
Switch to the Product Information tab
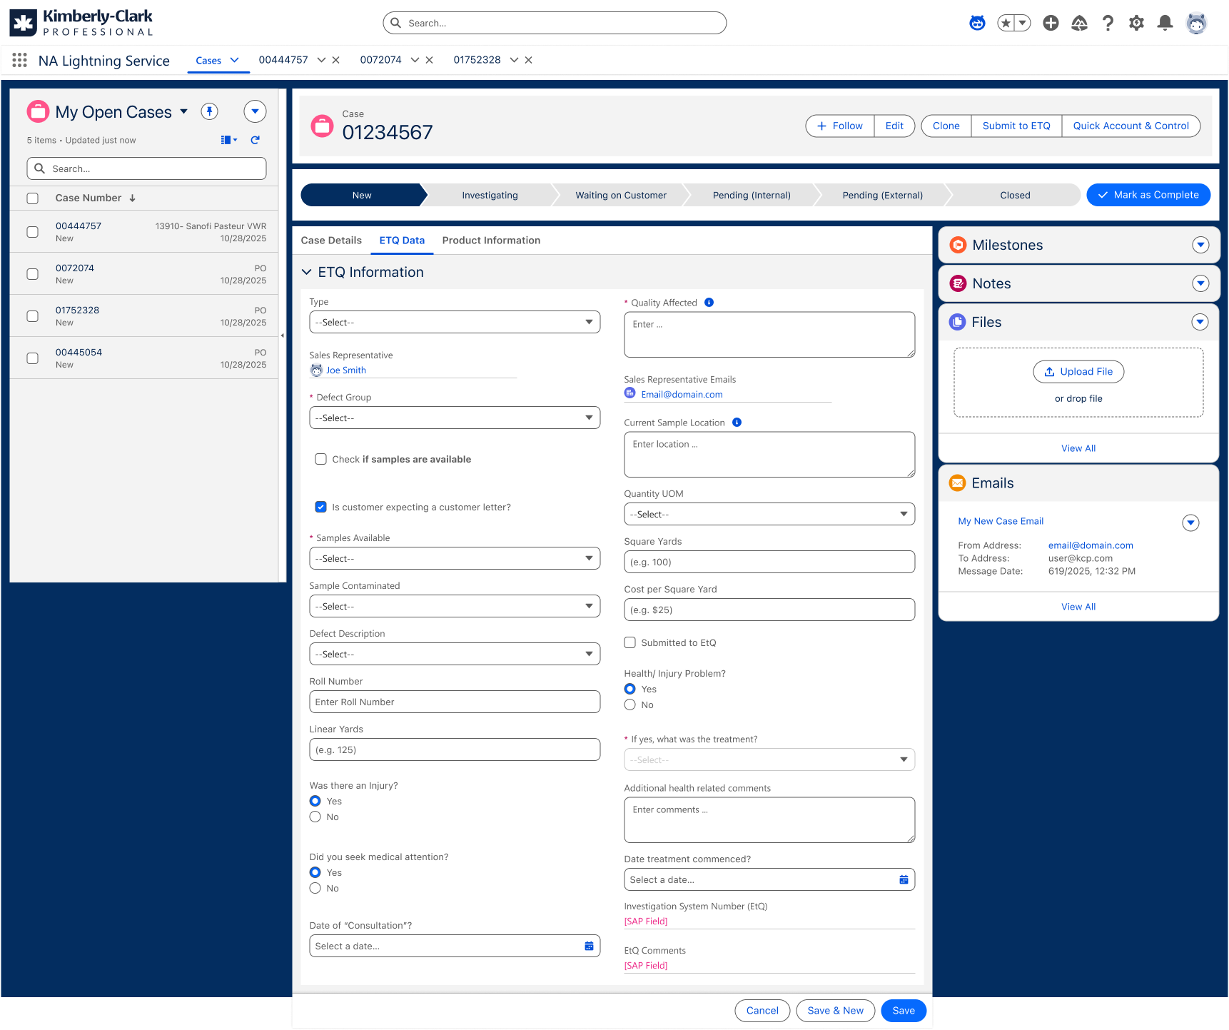491,241
